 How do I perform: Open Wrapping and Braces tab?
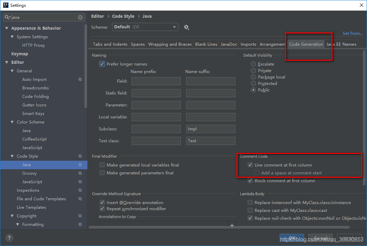click(x=170, y=44)
